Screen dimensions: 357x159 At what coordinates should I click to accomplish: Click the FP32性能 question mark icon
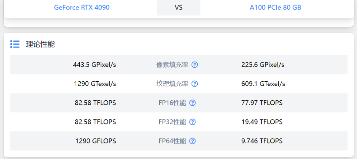[192, 122]
